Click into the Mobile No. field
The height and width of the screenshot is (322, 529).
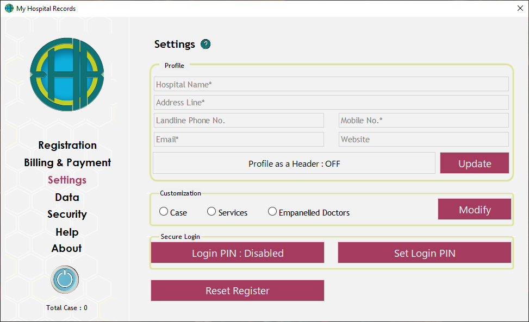(424, 121)
